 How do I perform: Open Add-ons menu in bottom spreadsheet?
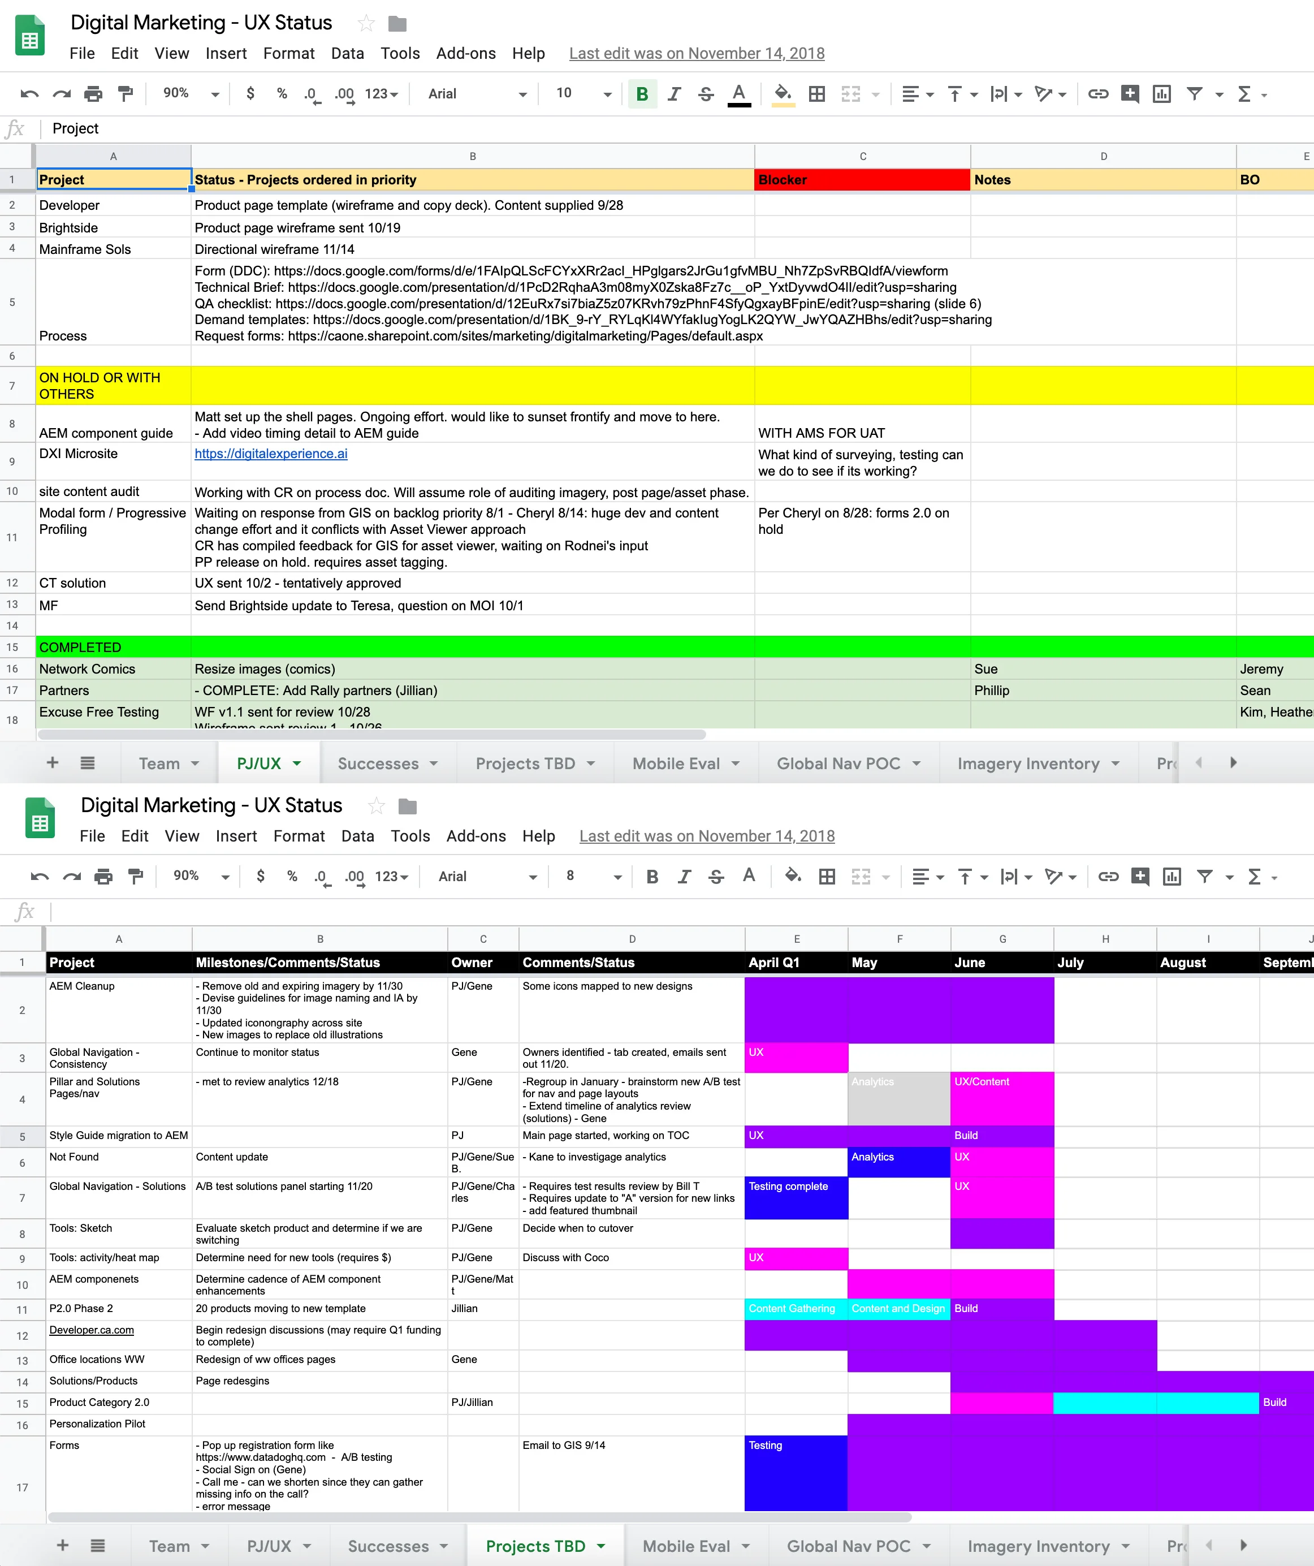(x=476, y=836)
